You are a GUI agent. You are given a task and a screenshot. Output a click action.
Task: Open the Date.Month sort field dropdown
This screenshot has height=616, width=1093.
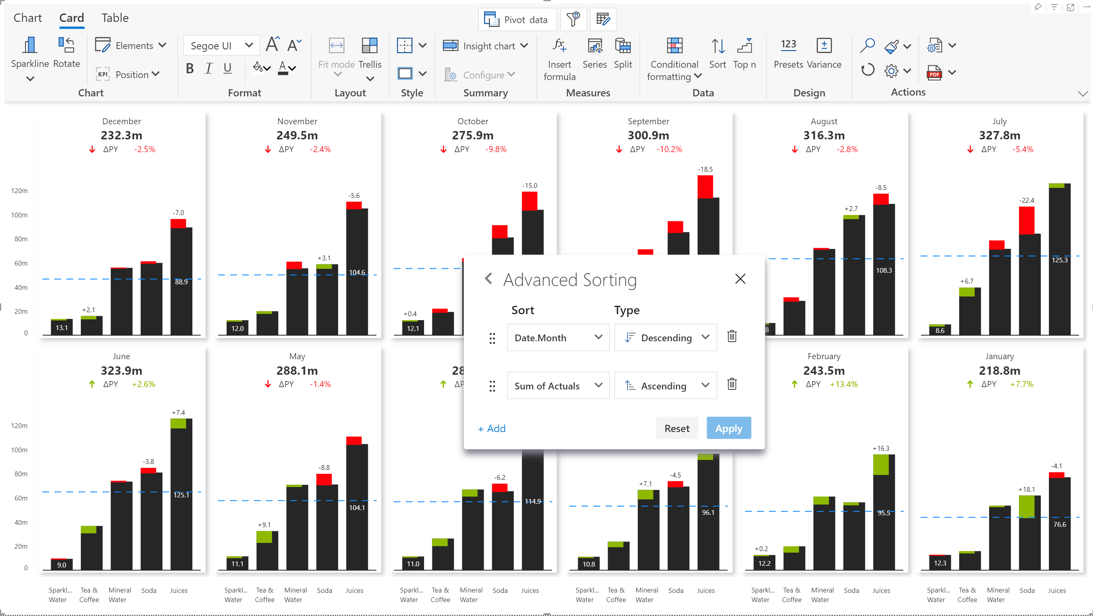[x=558, y=338]
